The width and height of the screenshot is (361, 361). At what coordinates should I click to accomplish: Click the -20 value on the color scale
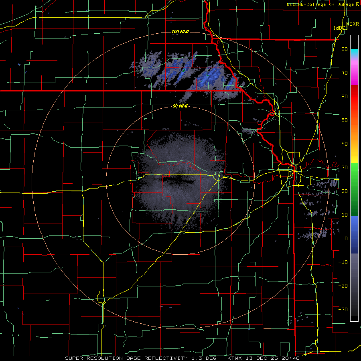(x=343, y=286)
